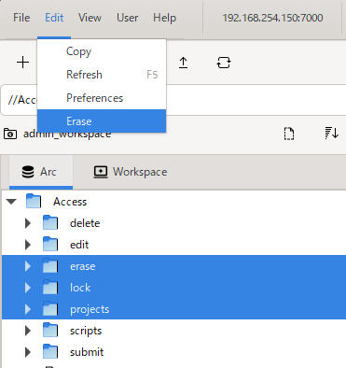The image size is (346, 368).
Task: Click the scripts folder icon
Action: tap(50, 330)
